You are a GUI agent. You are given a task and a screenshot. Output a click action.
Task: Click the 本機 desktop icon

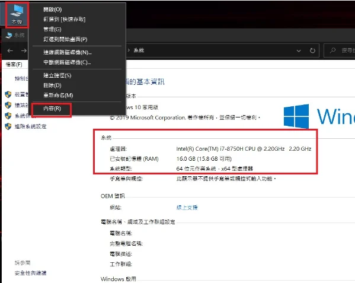17,15
